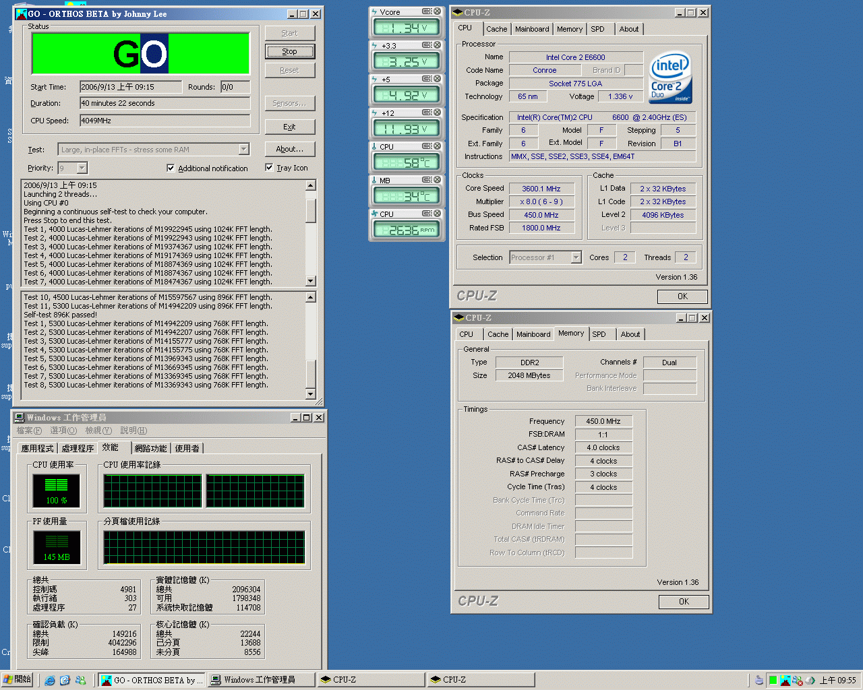
Task: Open settings icon on +5 voltage widget
Action: click(x=427, y=79)
